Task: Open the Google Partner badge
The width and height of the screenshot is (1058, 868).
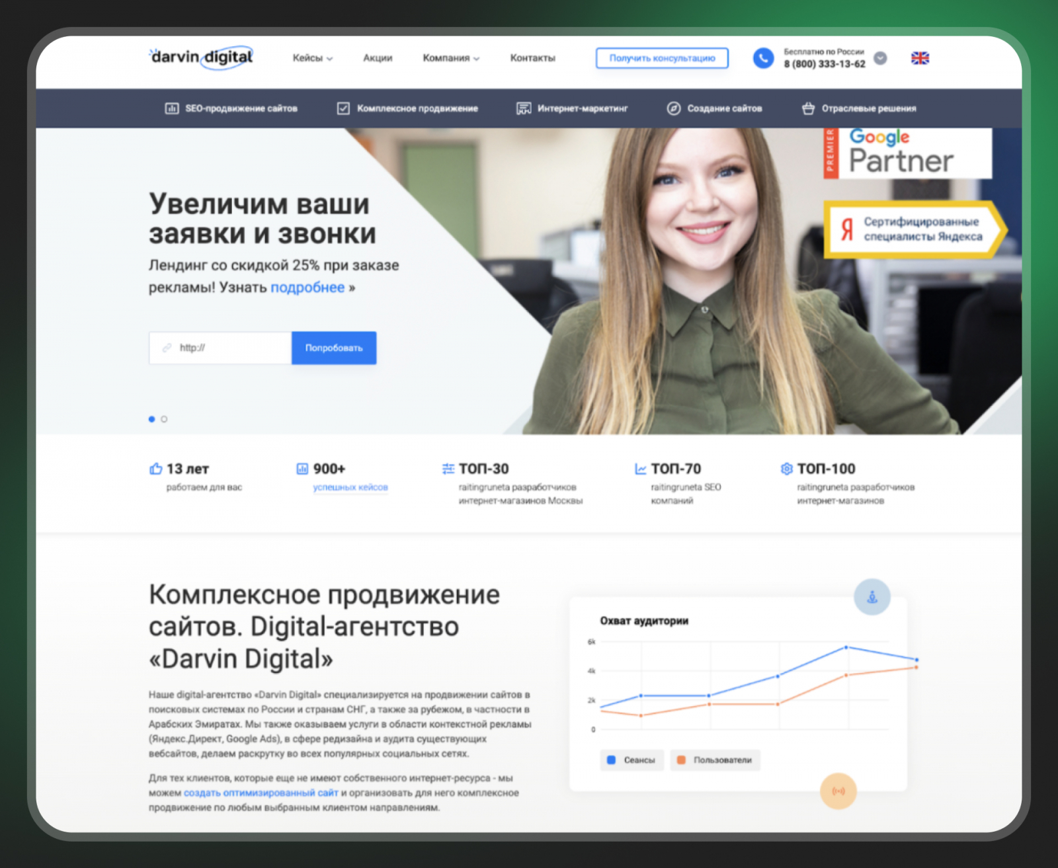Action: click(x=907, y=153)
